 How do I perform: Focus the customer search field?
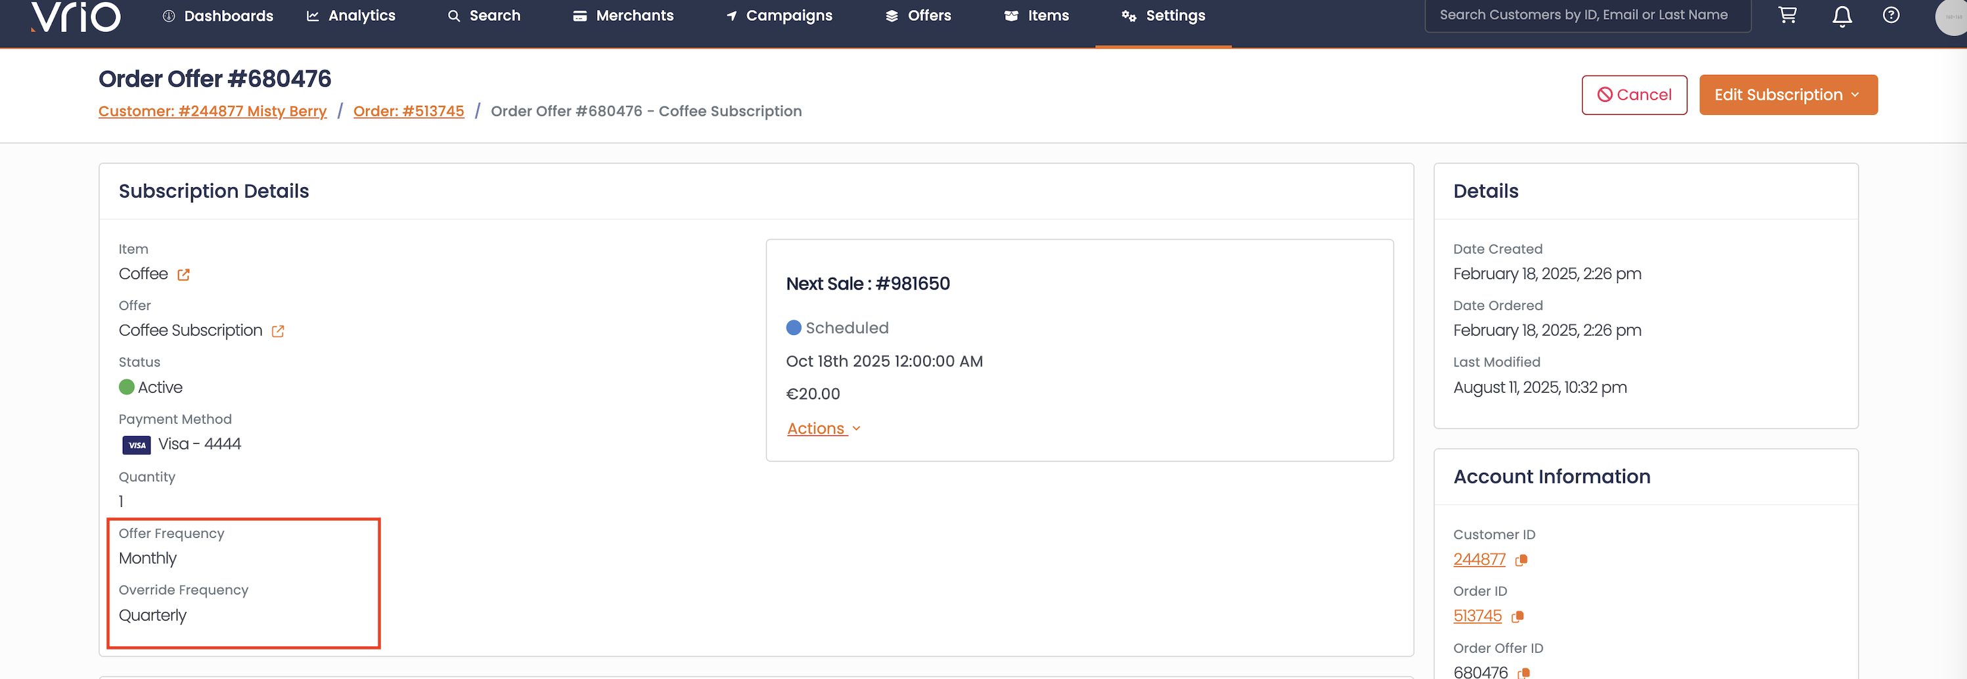click(1587, 15)
